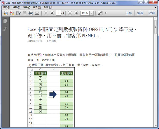Open the 檔案(F) menu
Image resolution: width=159 pixels, height=129 pixels.
pyautogui.click(x=6, y=7)
